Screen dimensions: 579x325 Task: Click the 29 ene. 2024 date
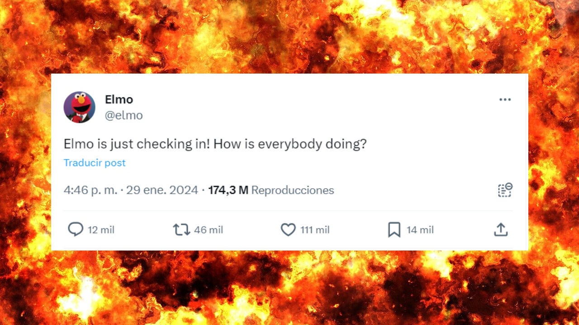(x=162, y=190)
